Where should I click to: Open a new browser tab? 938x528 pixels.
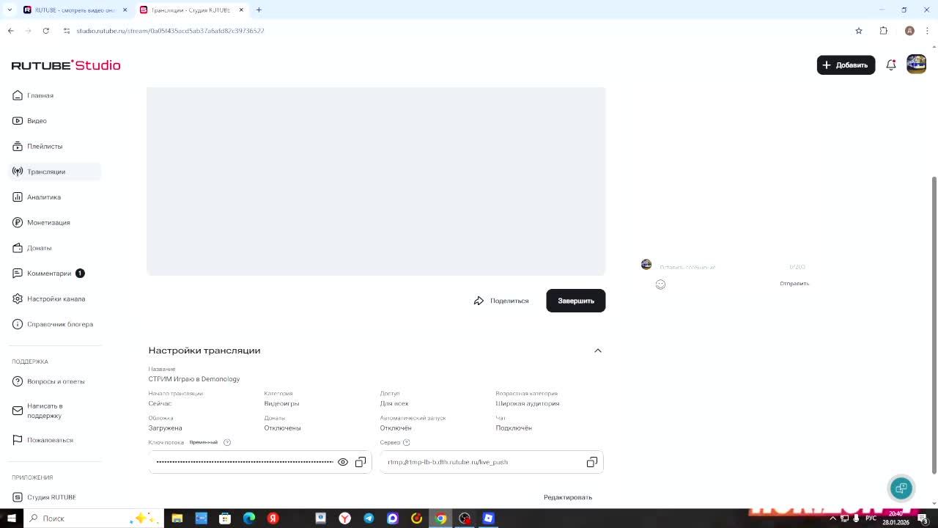tap(259, 10)
